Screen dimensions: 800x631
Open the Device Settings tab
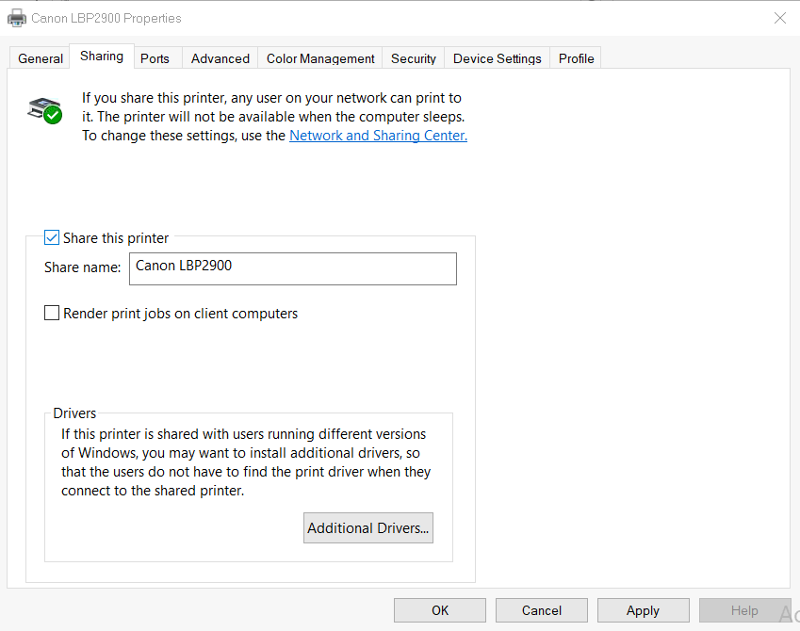click(x=497, y=58)
